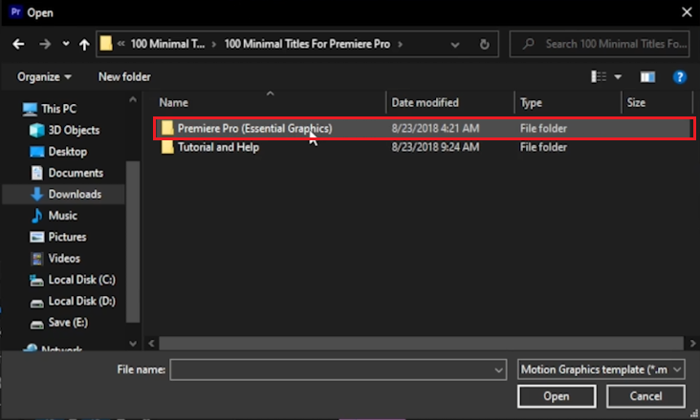Go up one folder level
This screenshot has height=420, width=700.
[x=84, y=44]
